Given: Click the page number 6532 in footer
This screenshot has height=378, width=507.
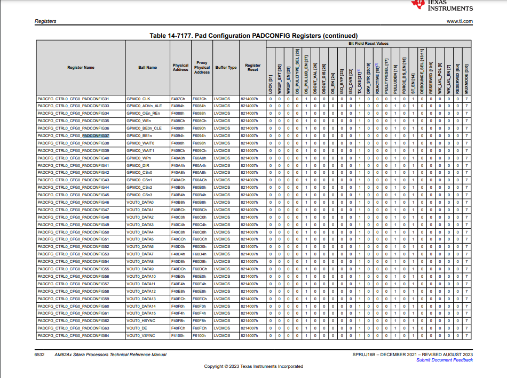Looking at the screenshot, I should point(39,355).
